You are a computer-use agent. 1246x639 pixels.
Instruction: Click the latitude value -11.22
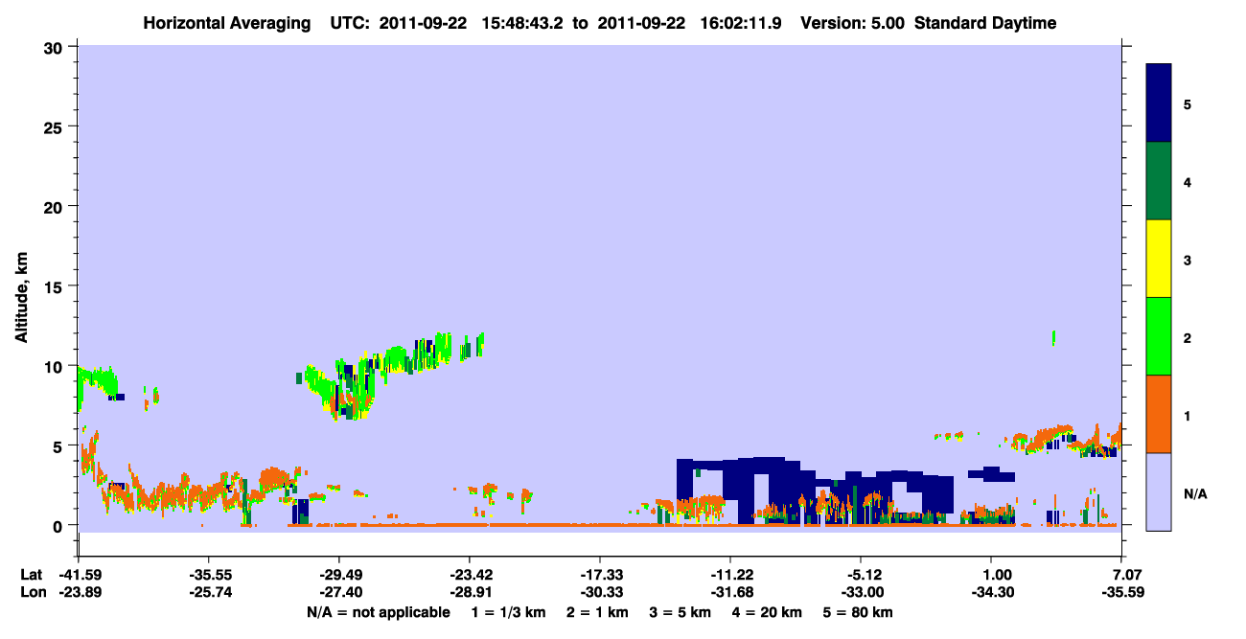(x=730, y=575)
